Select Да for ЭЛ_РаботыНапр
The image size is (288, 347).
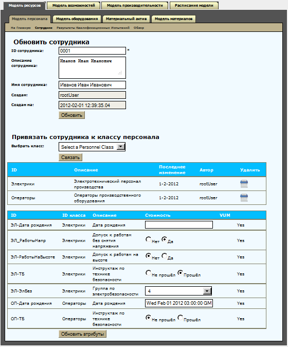[x=164, y=239]
